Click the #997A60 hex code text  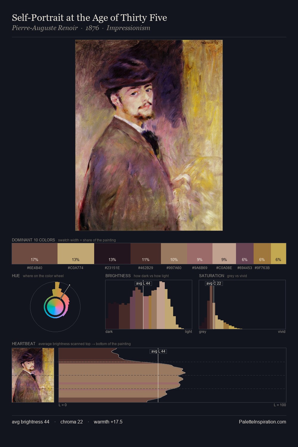(x=174, y=268)
